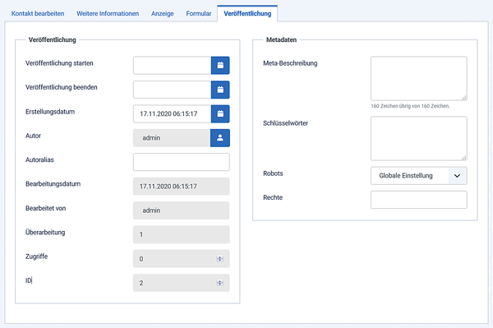Viewport: 493px width, 328px height.
Task: Go to the Anzeige tab
Action: pyautogui.click(x=162, y=13)
